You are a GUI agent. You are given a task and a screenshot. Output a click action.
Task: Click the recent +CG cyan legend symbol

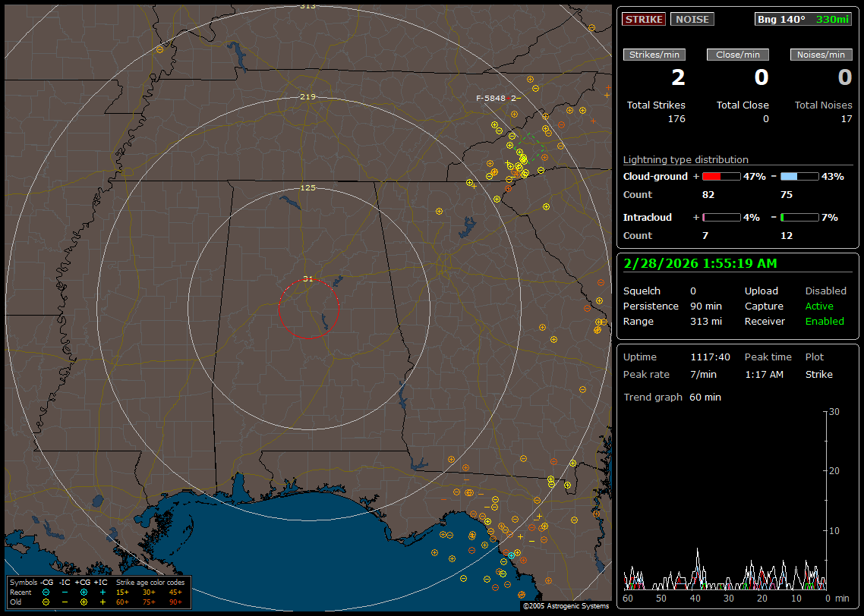(84, 592)
